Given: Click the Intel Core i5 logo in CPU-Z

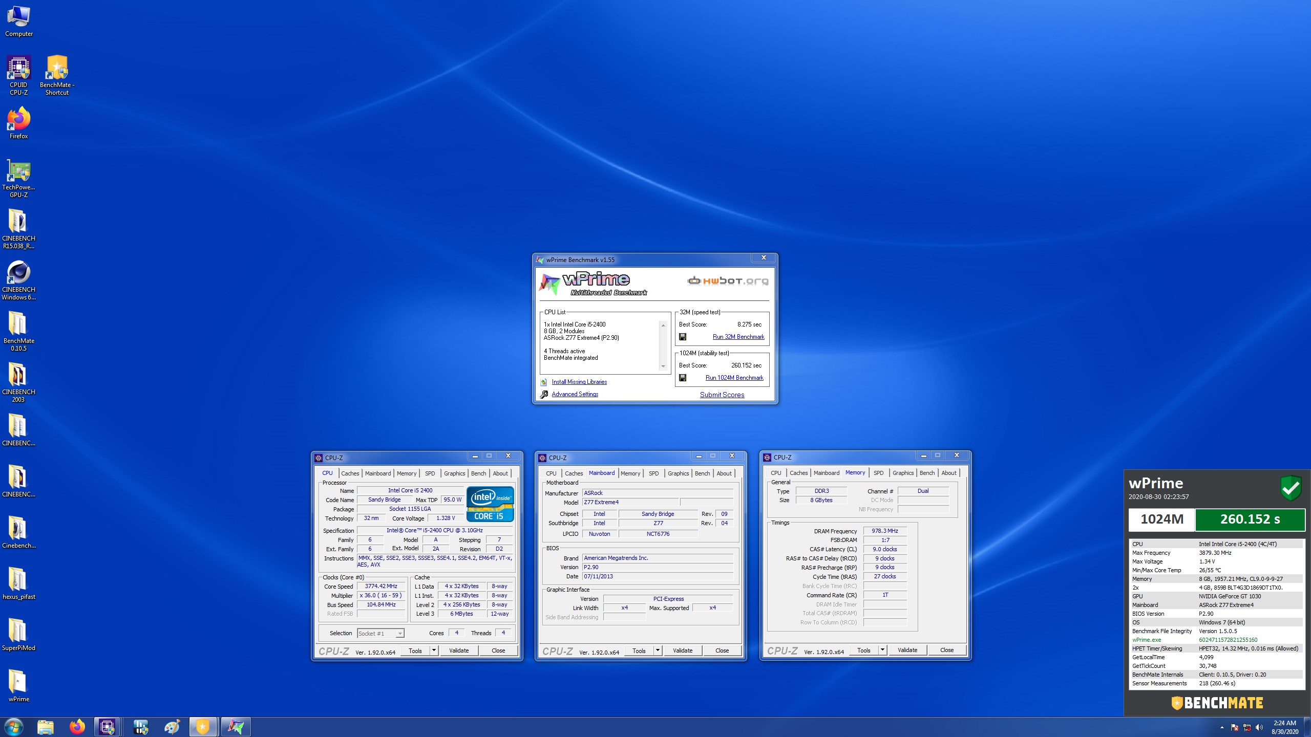Looking at the screenshot, I should (x=490, y=504).
